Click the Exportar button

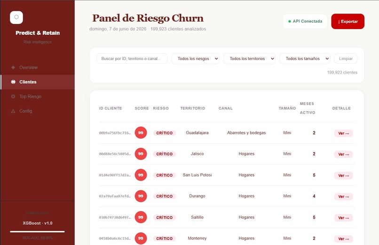[347, 21]
